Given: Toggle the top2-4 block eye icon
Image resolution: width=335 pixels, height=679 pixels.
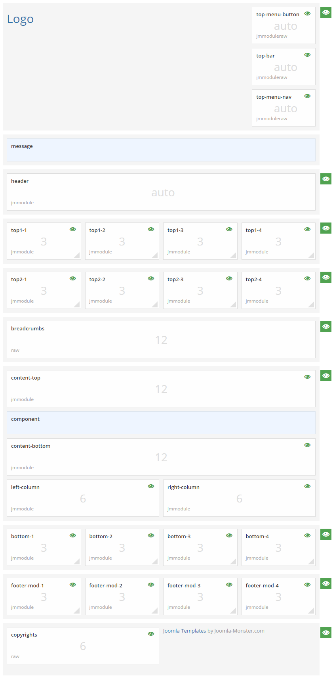Looking at the screenshot, I should [x=307, y=278].
